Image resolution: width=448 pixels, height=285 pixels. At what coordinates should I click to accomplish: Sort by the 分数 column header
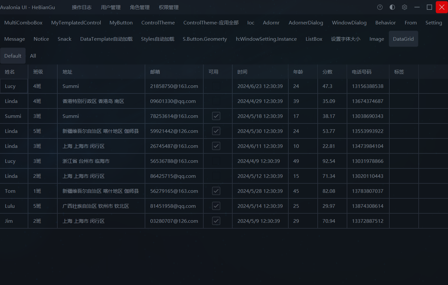(x=332, y=72)
